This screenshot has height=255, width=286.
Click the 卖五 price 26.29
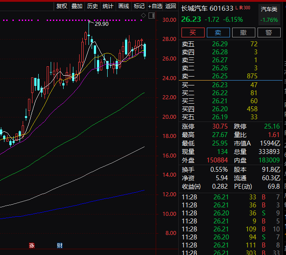(x=220, y=44)
